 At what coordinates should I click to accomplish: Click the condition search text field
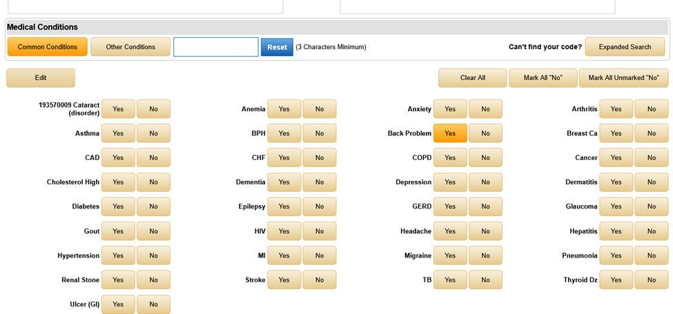point(215,47)
